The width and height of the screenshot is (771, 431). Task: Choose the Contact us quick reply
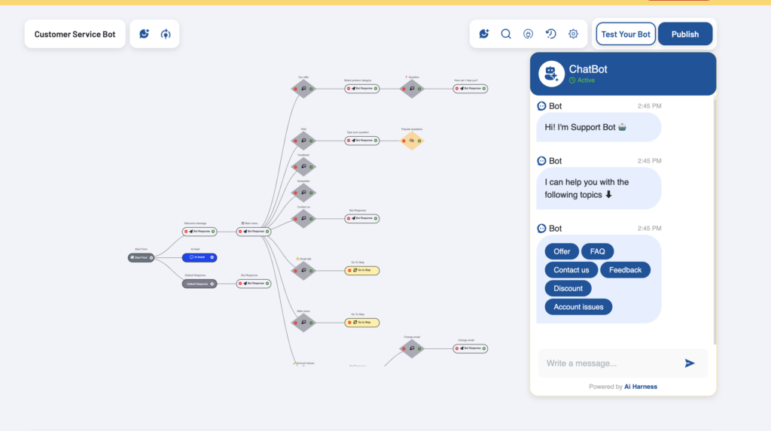click(571, 270)
